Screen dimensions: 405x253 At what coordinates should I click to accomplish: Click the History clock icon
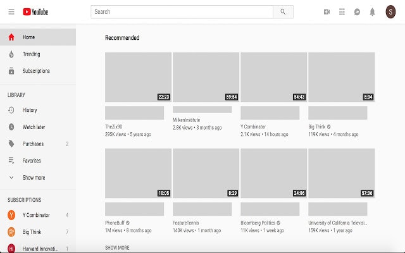click(11, 110)
